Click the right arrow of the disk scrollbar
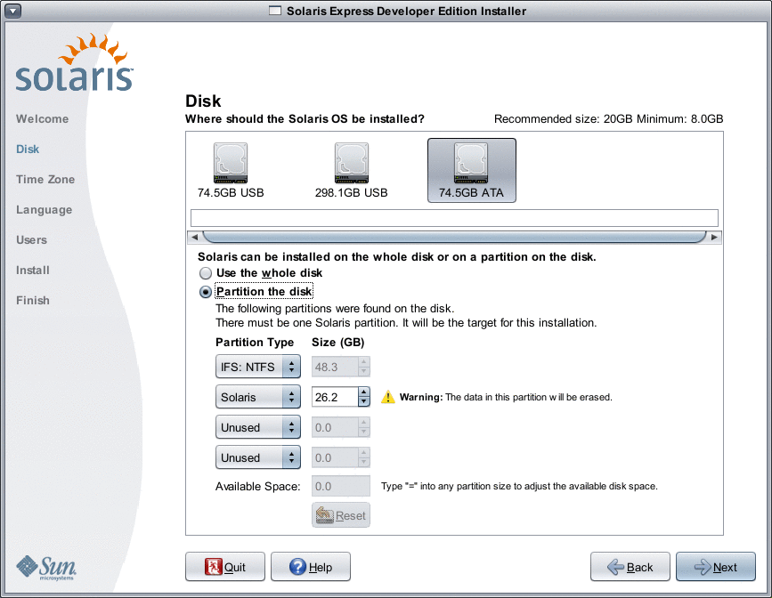Screen dimensions: 772x598 coord(713,237)
